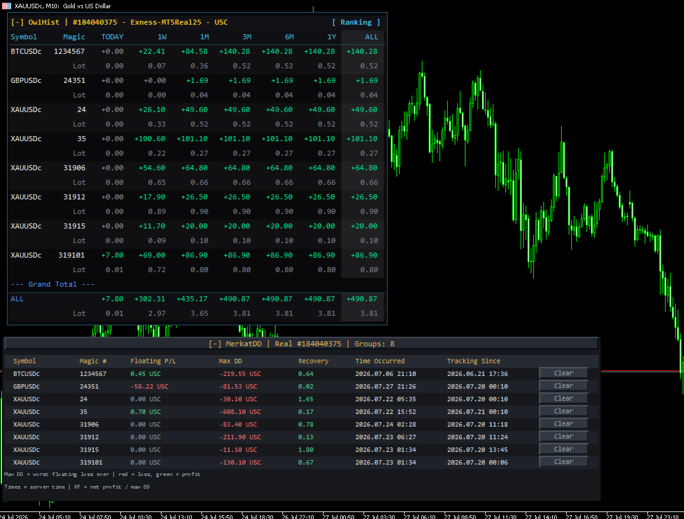Clear the XAUUSDc magic 35 row
The height and width of the screenshot is (519, 684).
(563, 411)
